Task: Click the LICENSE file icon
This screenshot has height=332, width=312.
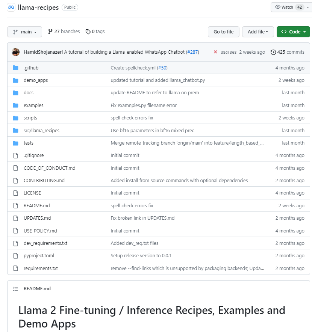Action: tap(16, 193)
